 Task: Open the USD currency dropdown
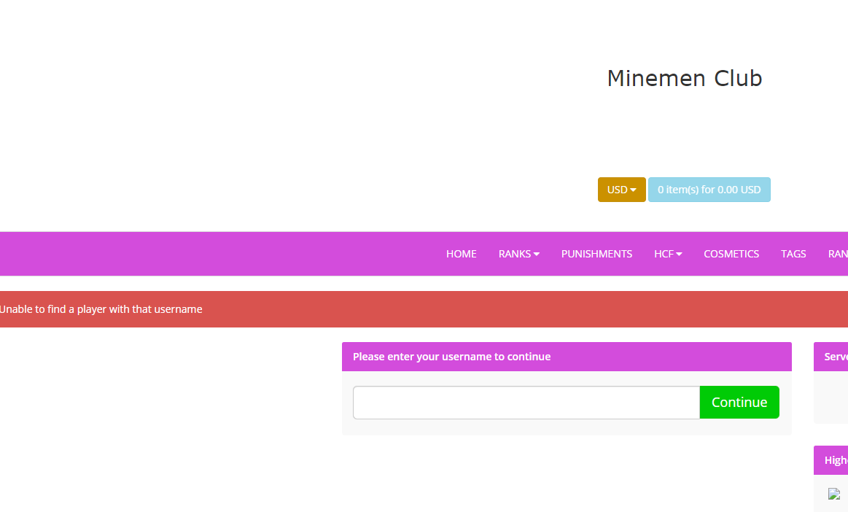(x=621, y=190)
